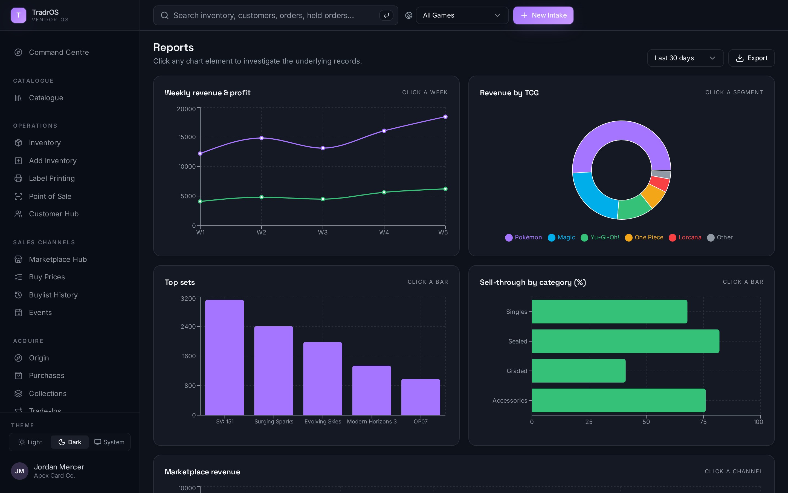
Task: Click the Customer Hub people icon
Action: click(18, 214)
